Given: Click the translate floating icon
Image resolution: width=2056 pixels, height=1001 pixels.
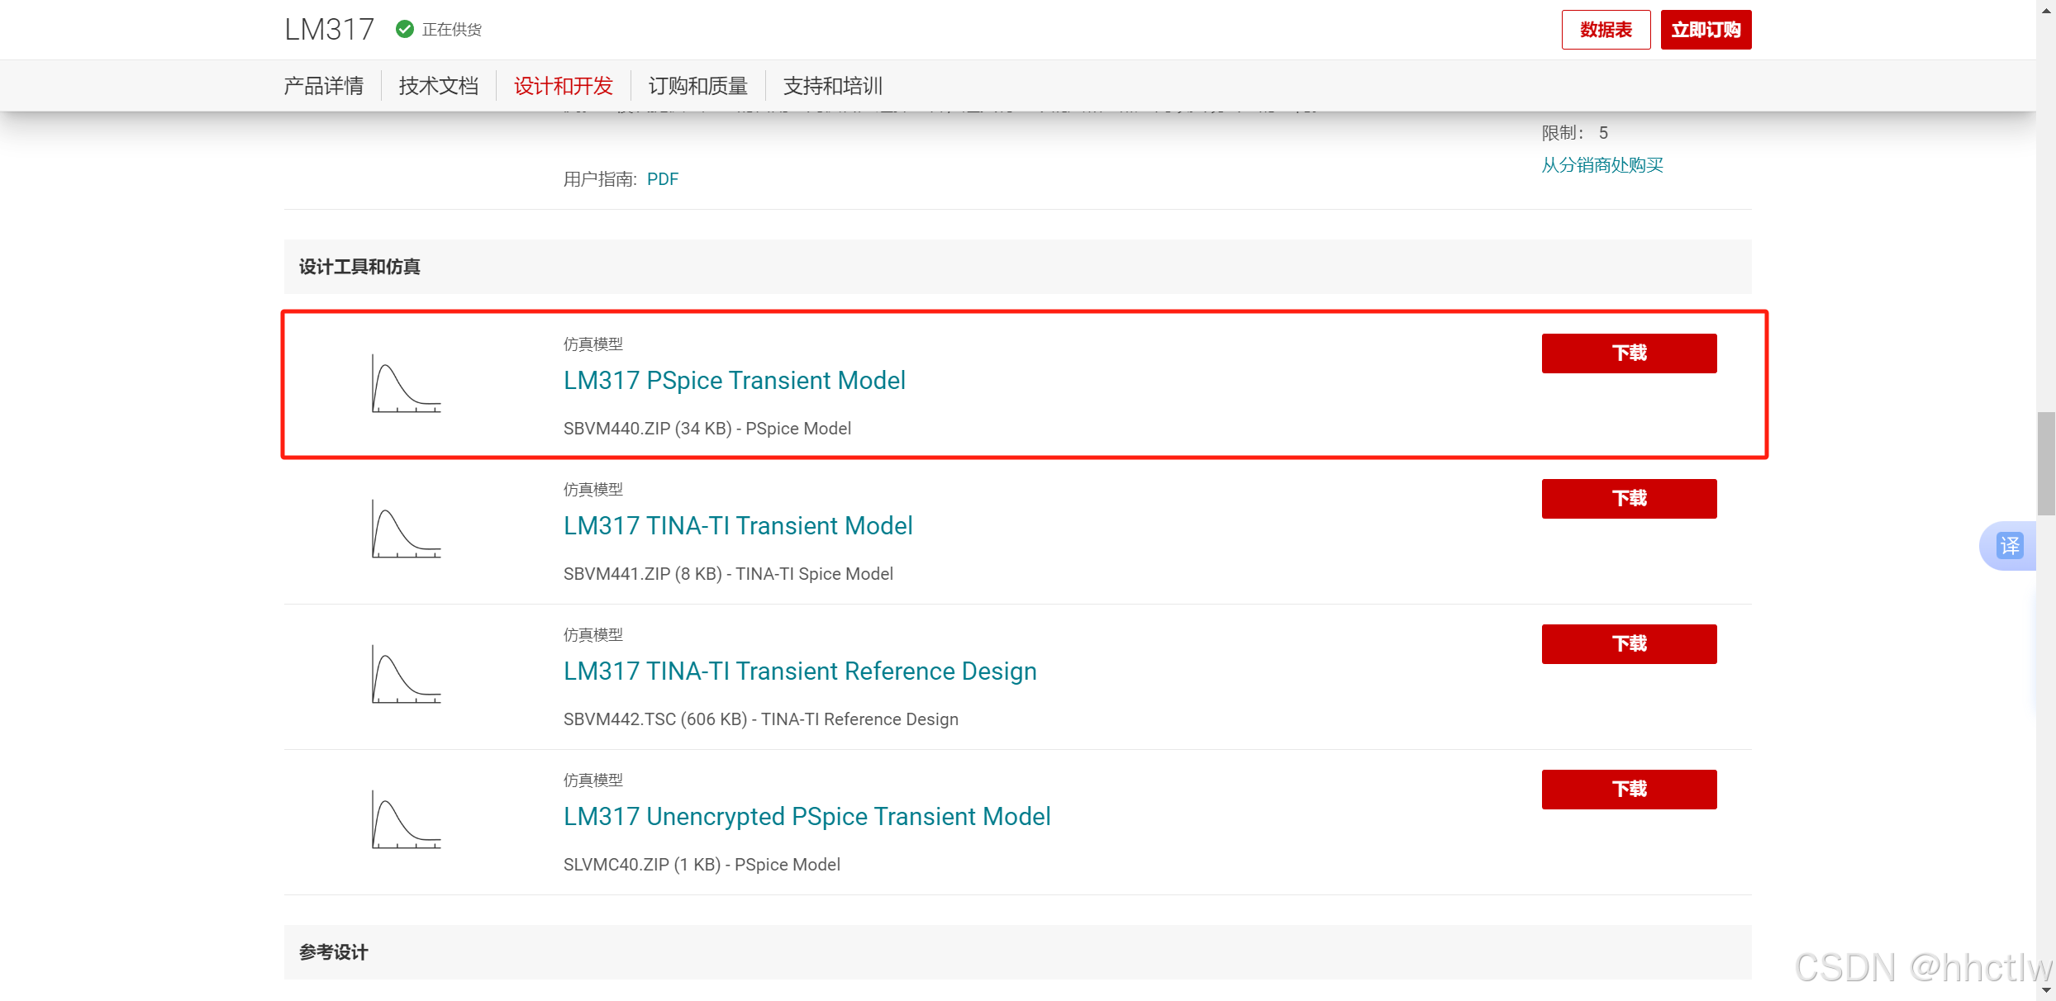Looking at the screenshot, I should coord(2010,546).
